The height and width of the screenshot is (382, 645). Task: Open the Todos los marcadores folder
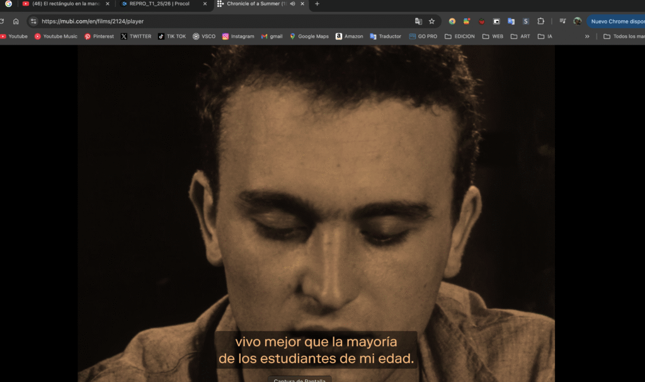point(623,37)
